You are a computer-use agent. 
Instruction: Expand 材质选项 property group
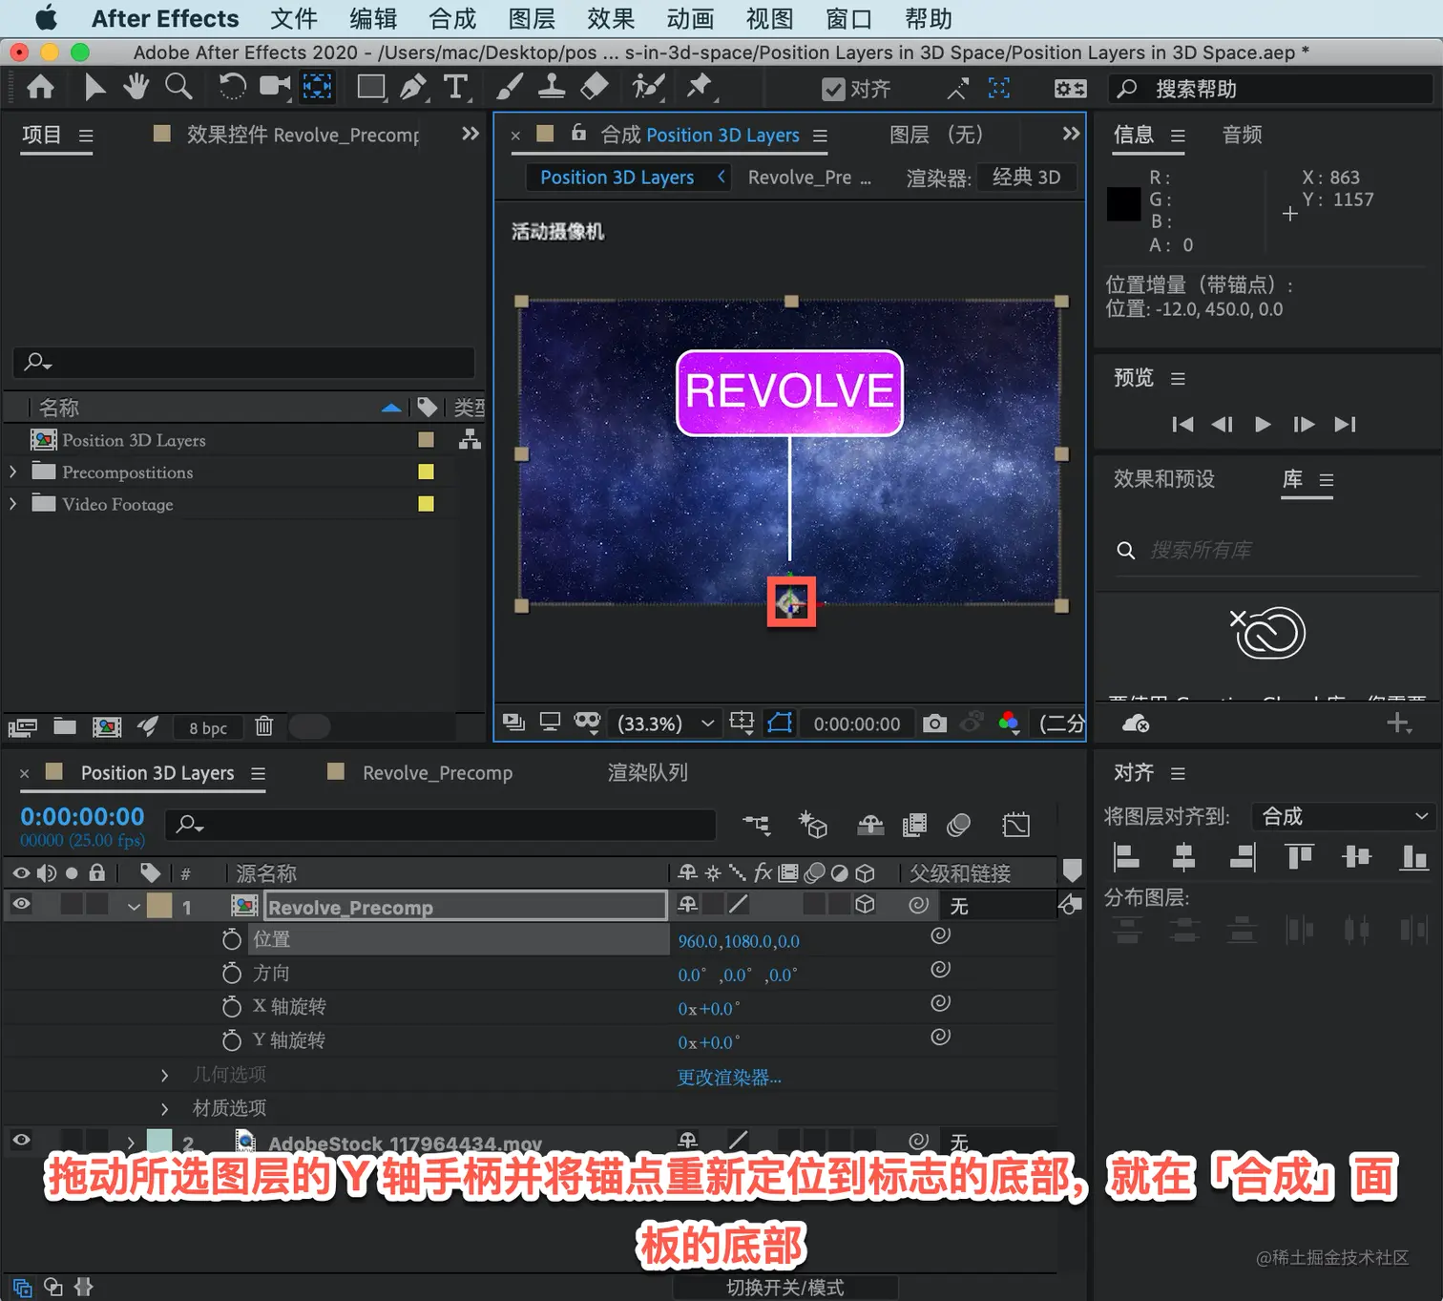165,1108
